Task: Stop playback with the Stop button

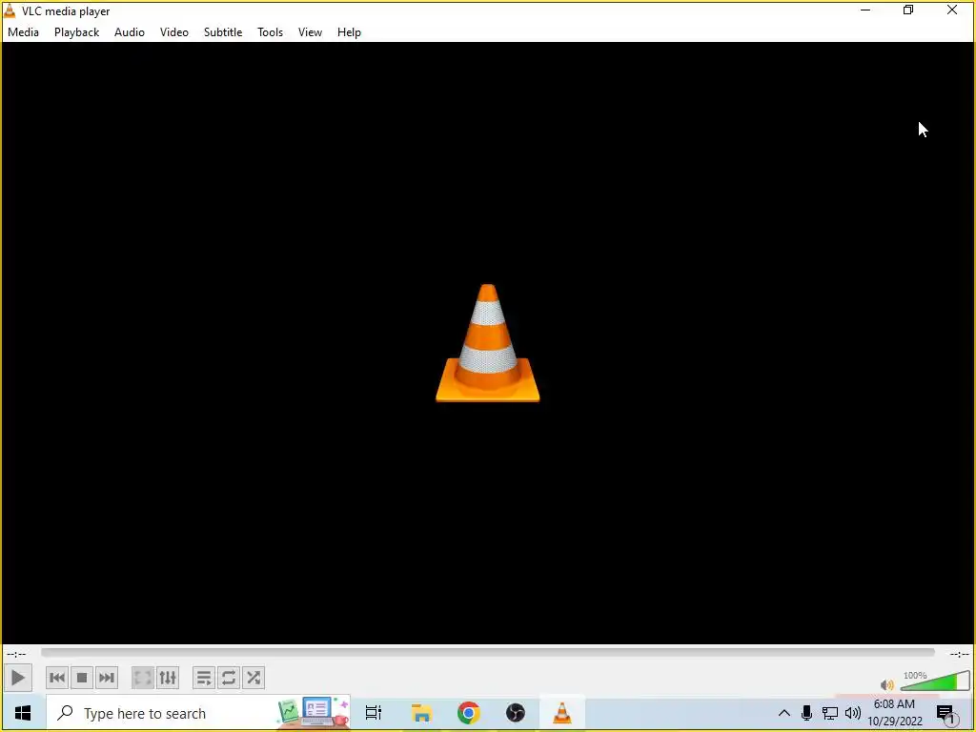Action: pyautogui.click(x=82, y=678)
